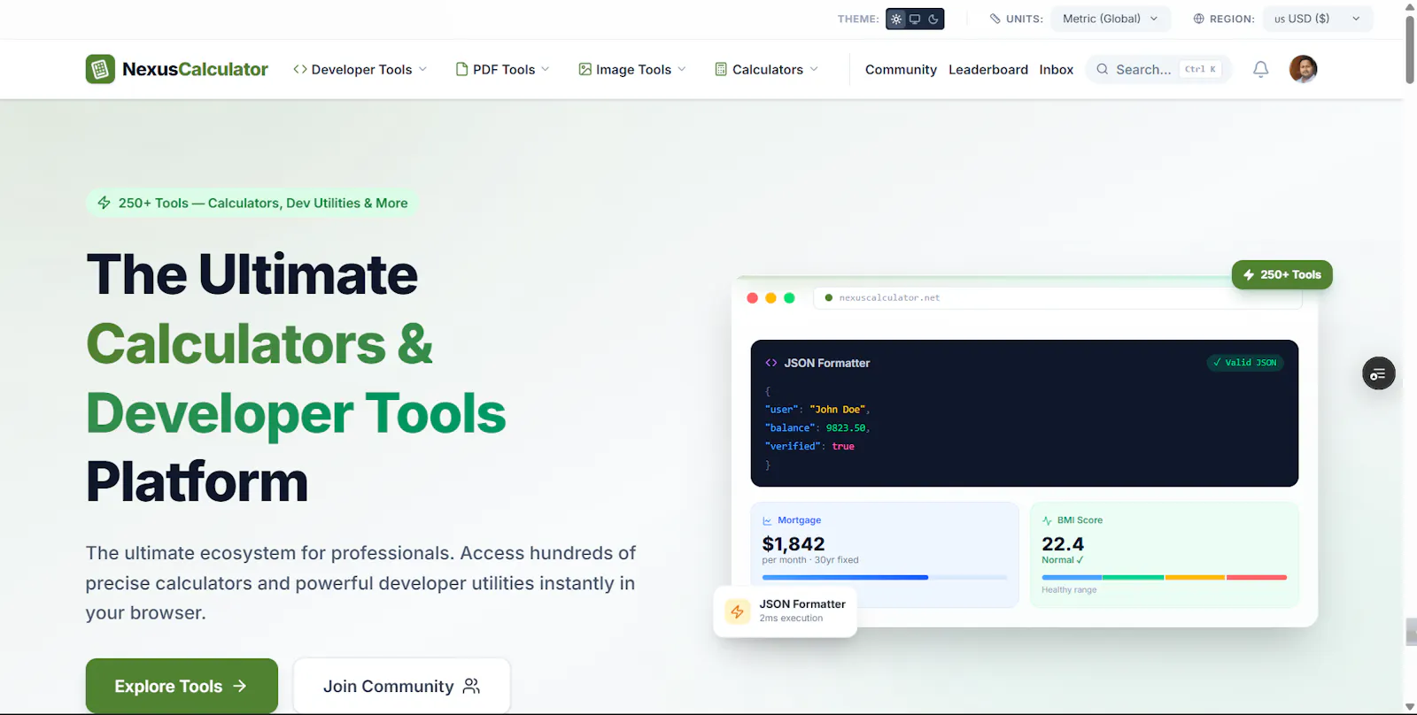Screen dimensions: 1417x715
Task: Click the JSON Formatter code brackets icon
Action: (771, 363)
